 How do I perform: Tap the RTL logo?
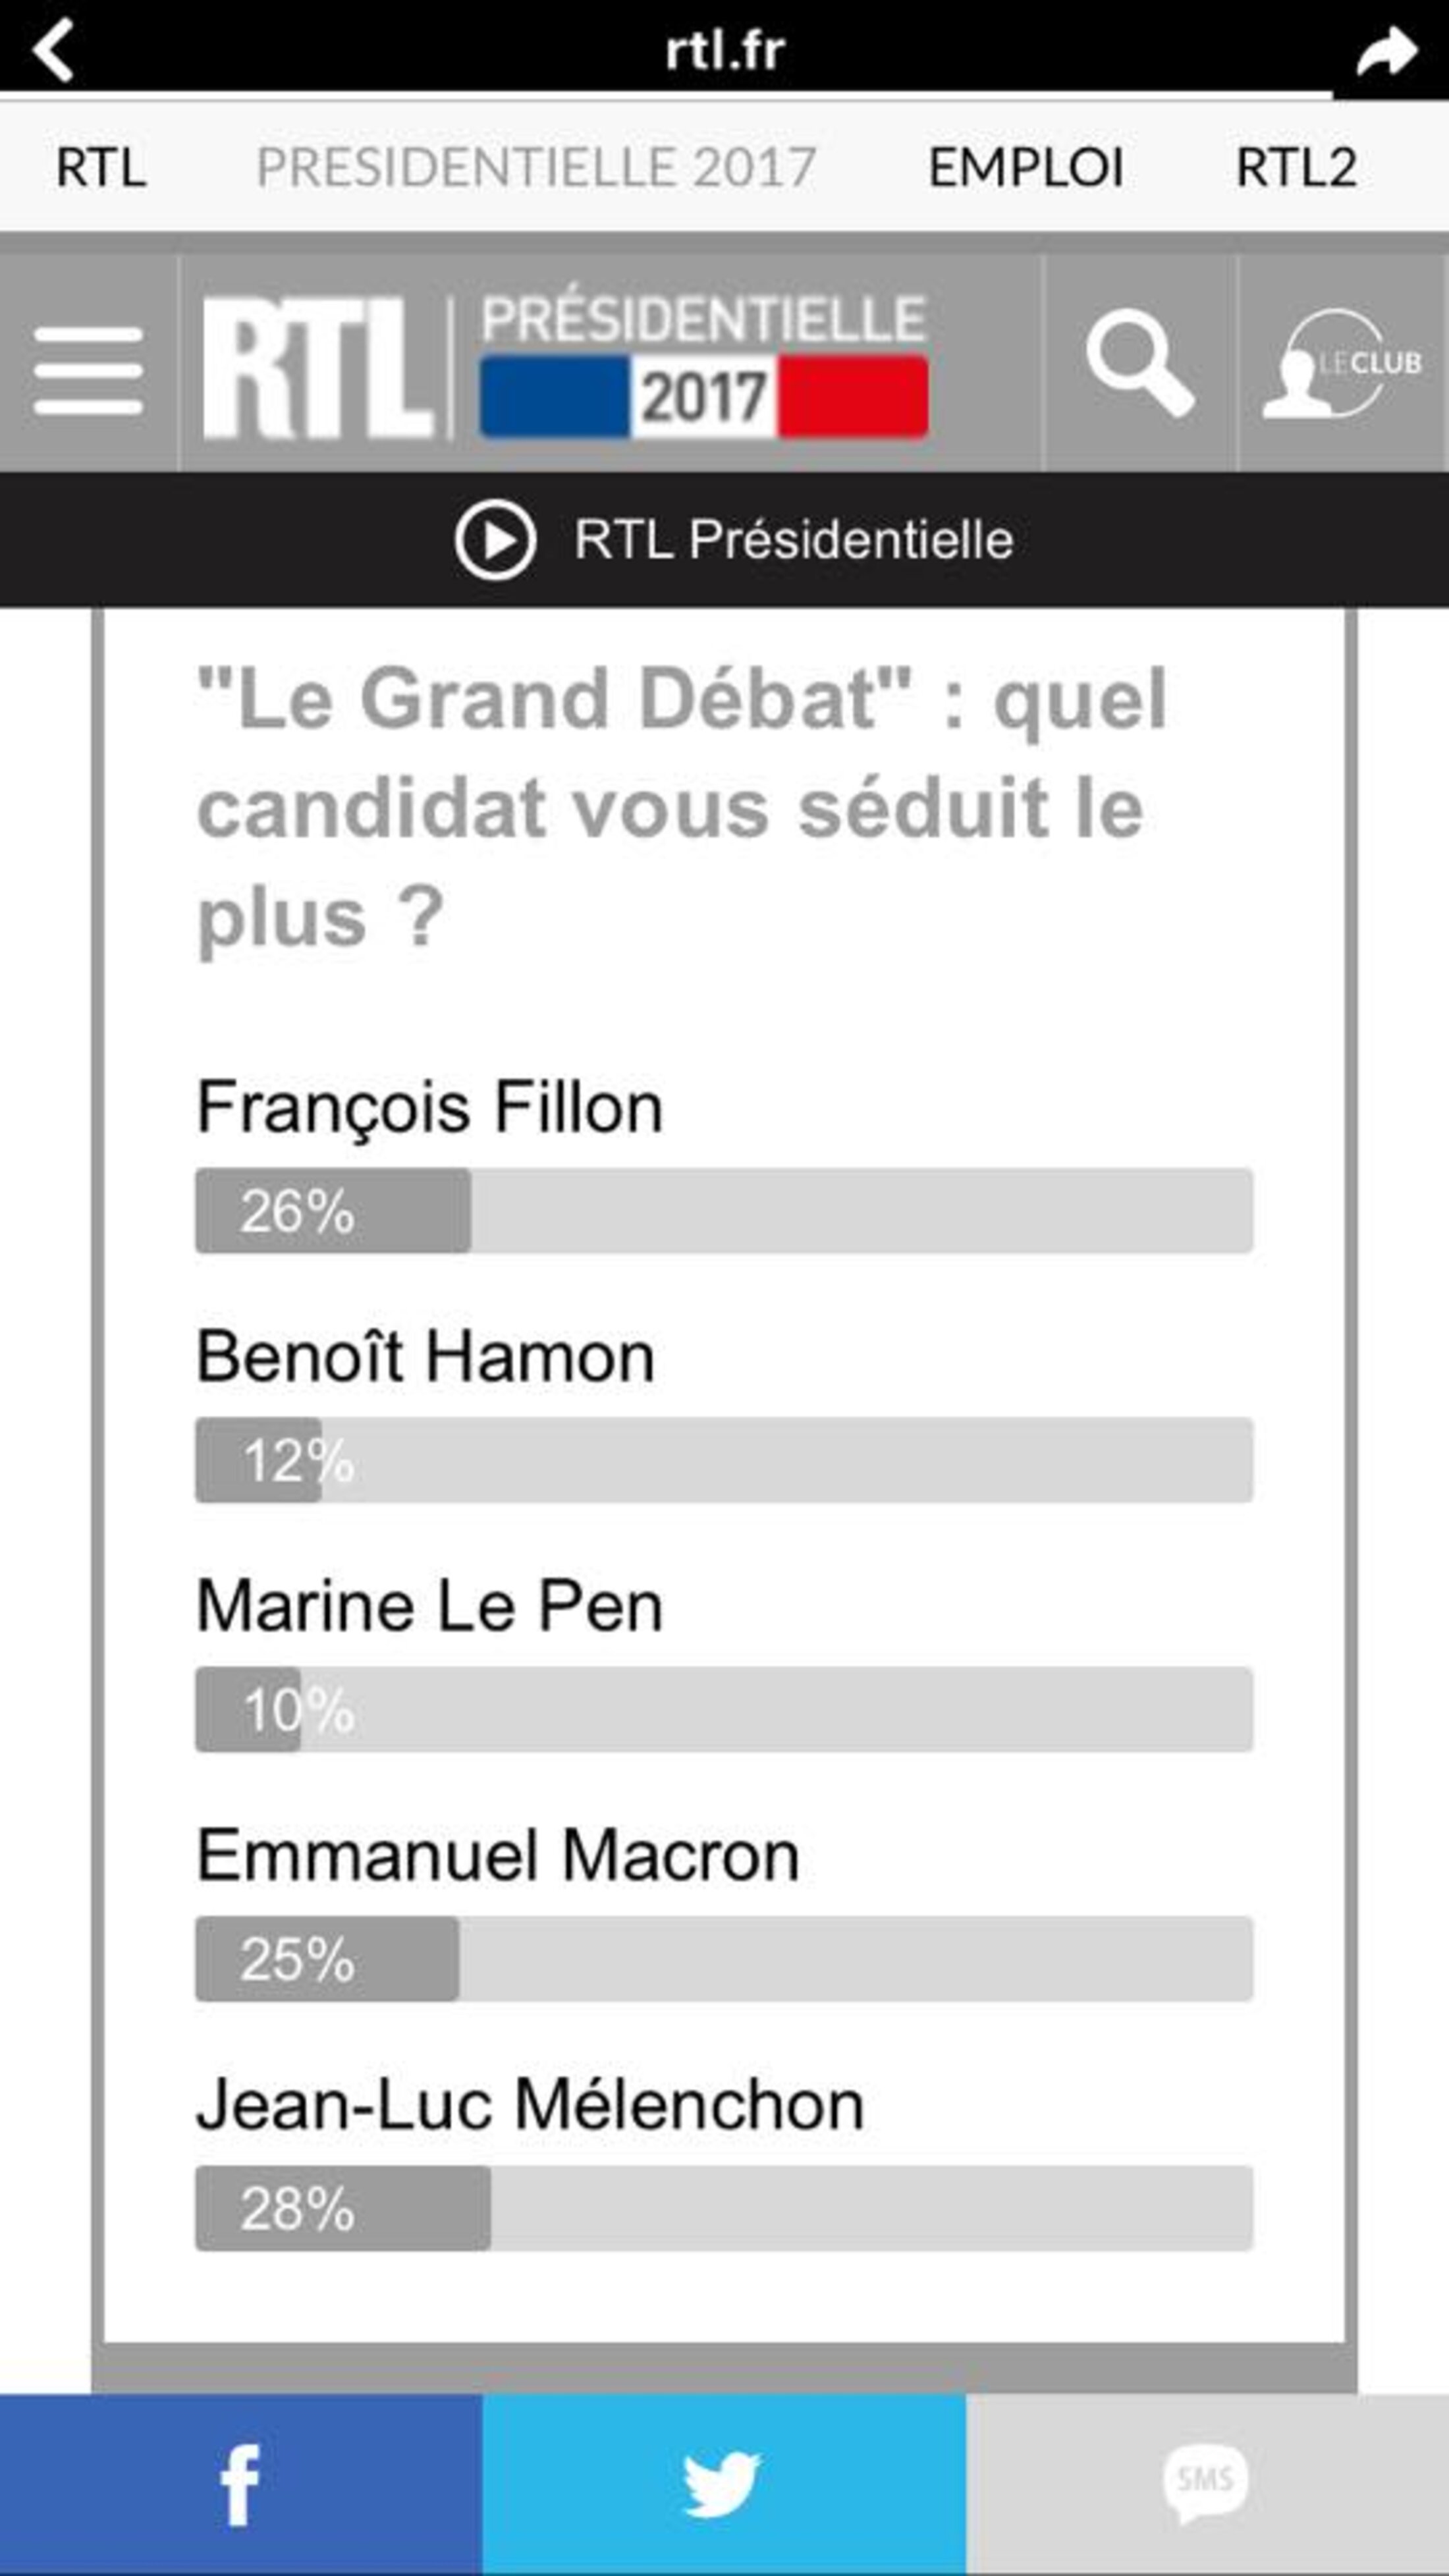tap(318, 368)
